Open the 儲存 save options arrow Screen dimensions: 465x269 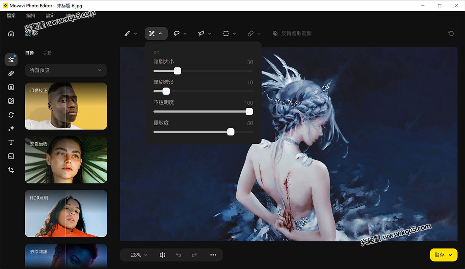click(450, 255)
